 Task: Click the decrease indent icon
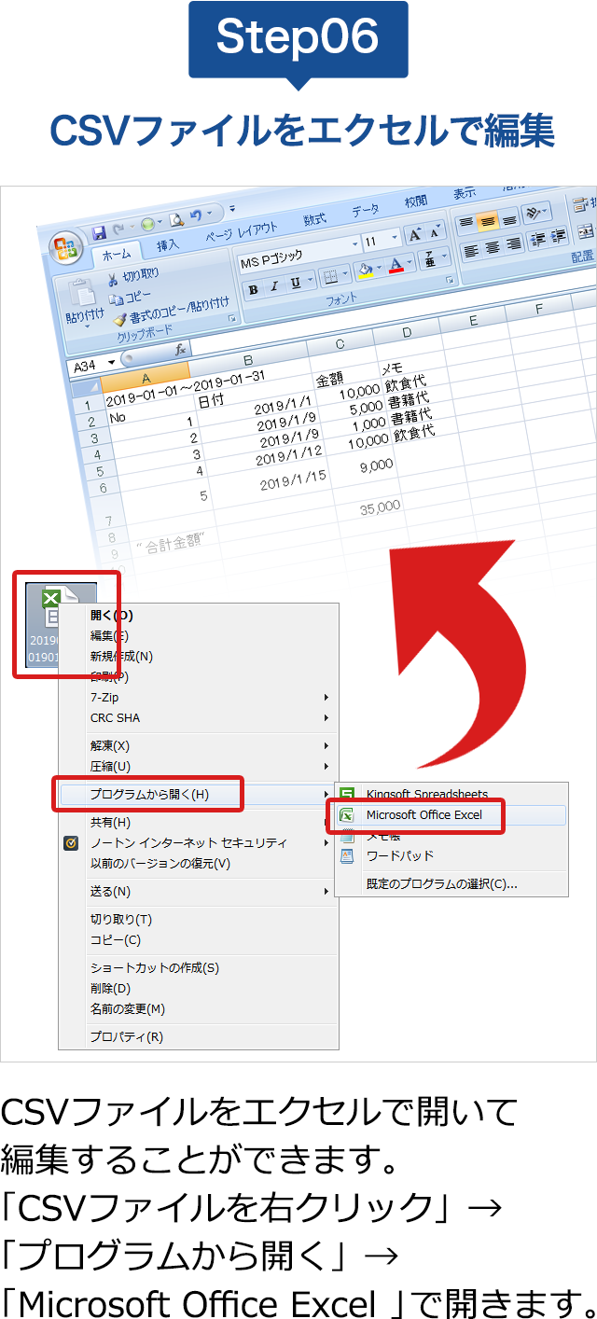click(x=537, y=241)
